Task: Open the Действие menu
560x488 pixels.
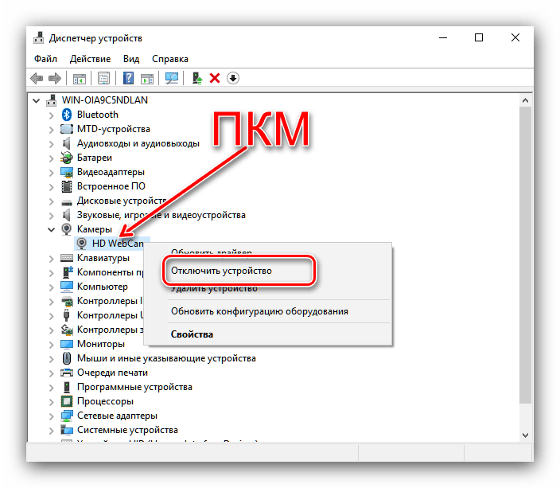Action: tap(90, 59)
